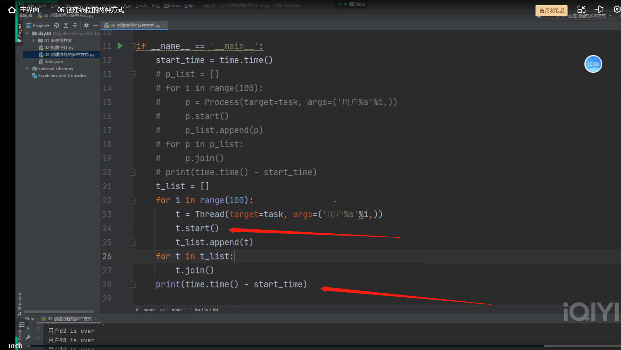Click the wrench settings icon in Run panel
This screenshot has width=621, height=350.
[x=28, y=337]
